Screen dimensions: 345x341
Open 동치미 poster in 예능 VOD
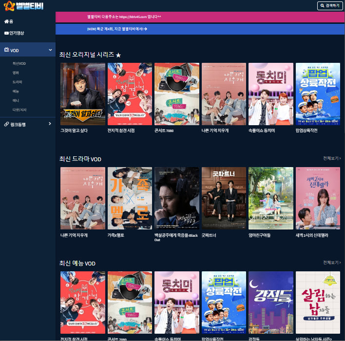177,303
